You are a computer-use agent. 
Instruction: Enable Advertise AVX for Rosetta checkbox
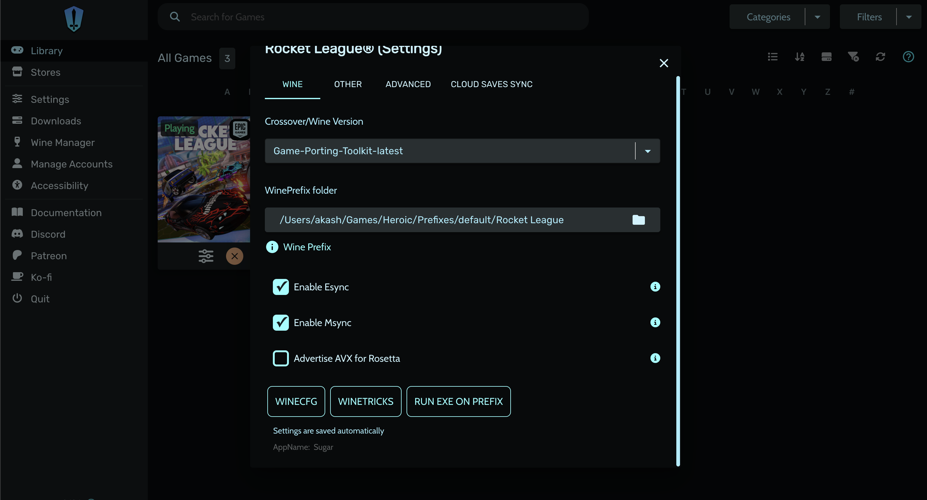pyautogui.click(x=281, y=358)
